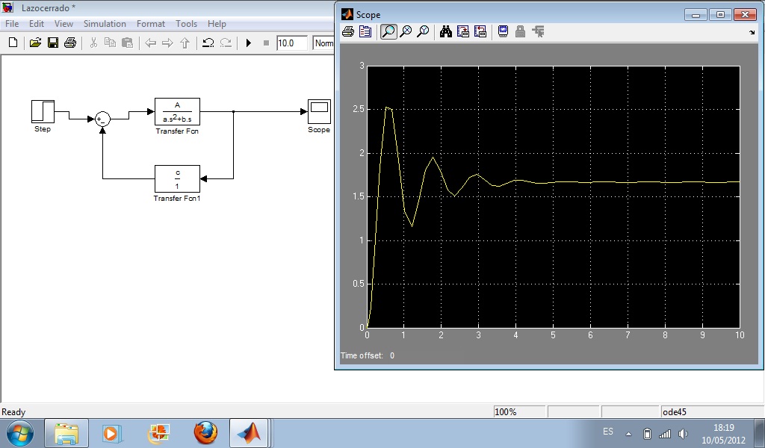Screen dimensions: 765x448
Task: Select Scope zoom Y-axis tool
Action: click(x=423, y=31)
